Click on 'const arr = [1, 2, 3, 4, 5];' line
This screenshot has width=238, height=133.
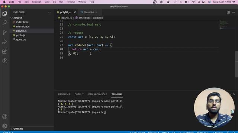pos(91,37)
